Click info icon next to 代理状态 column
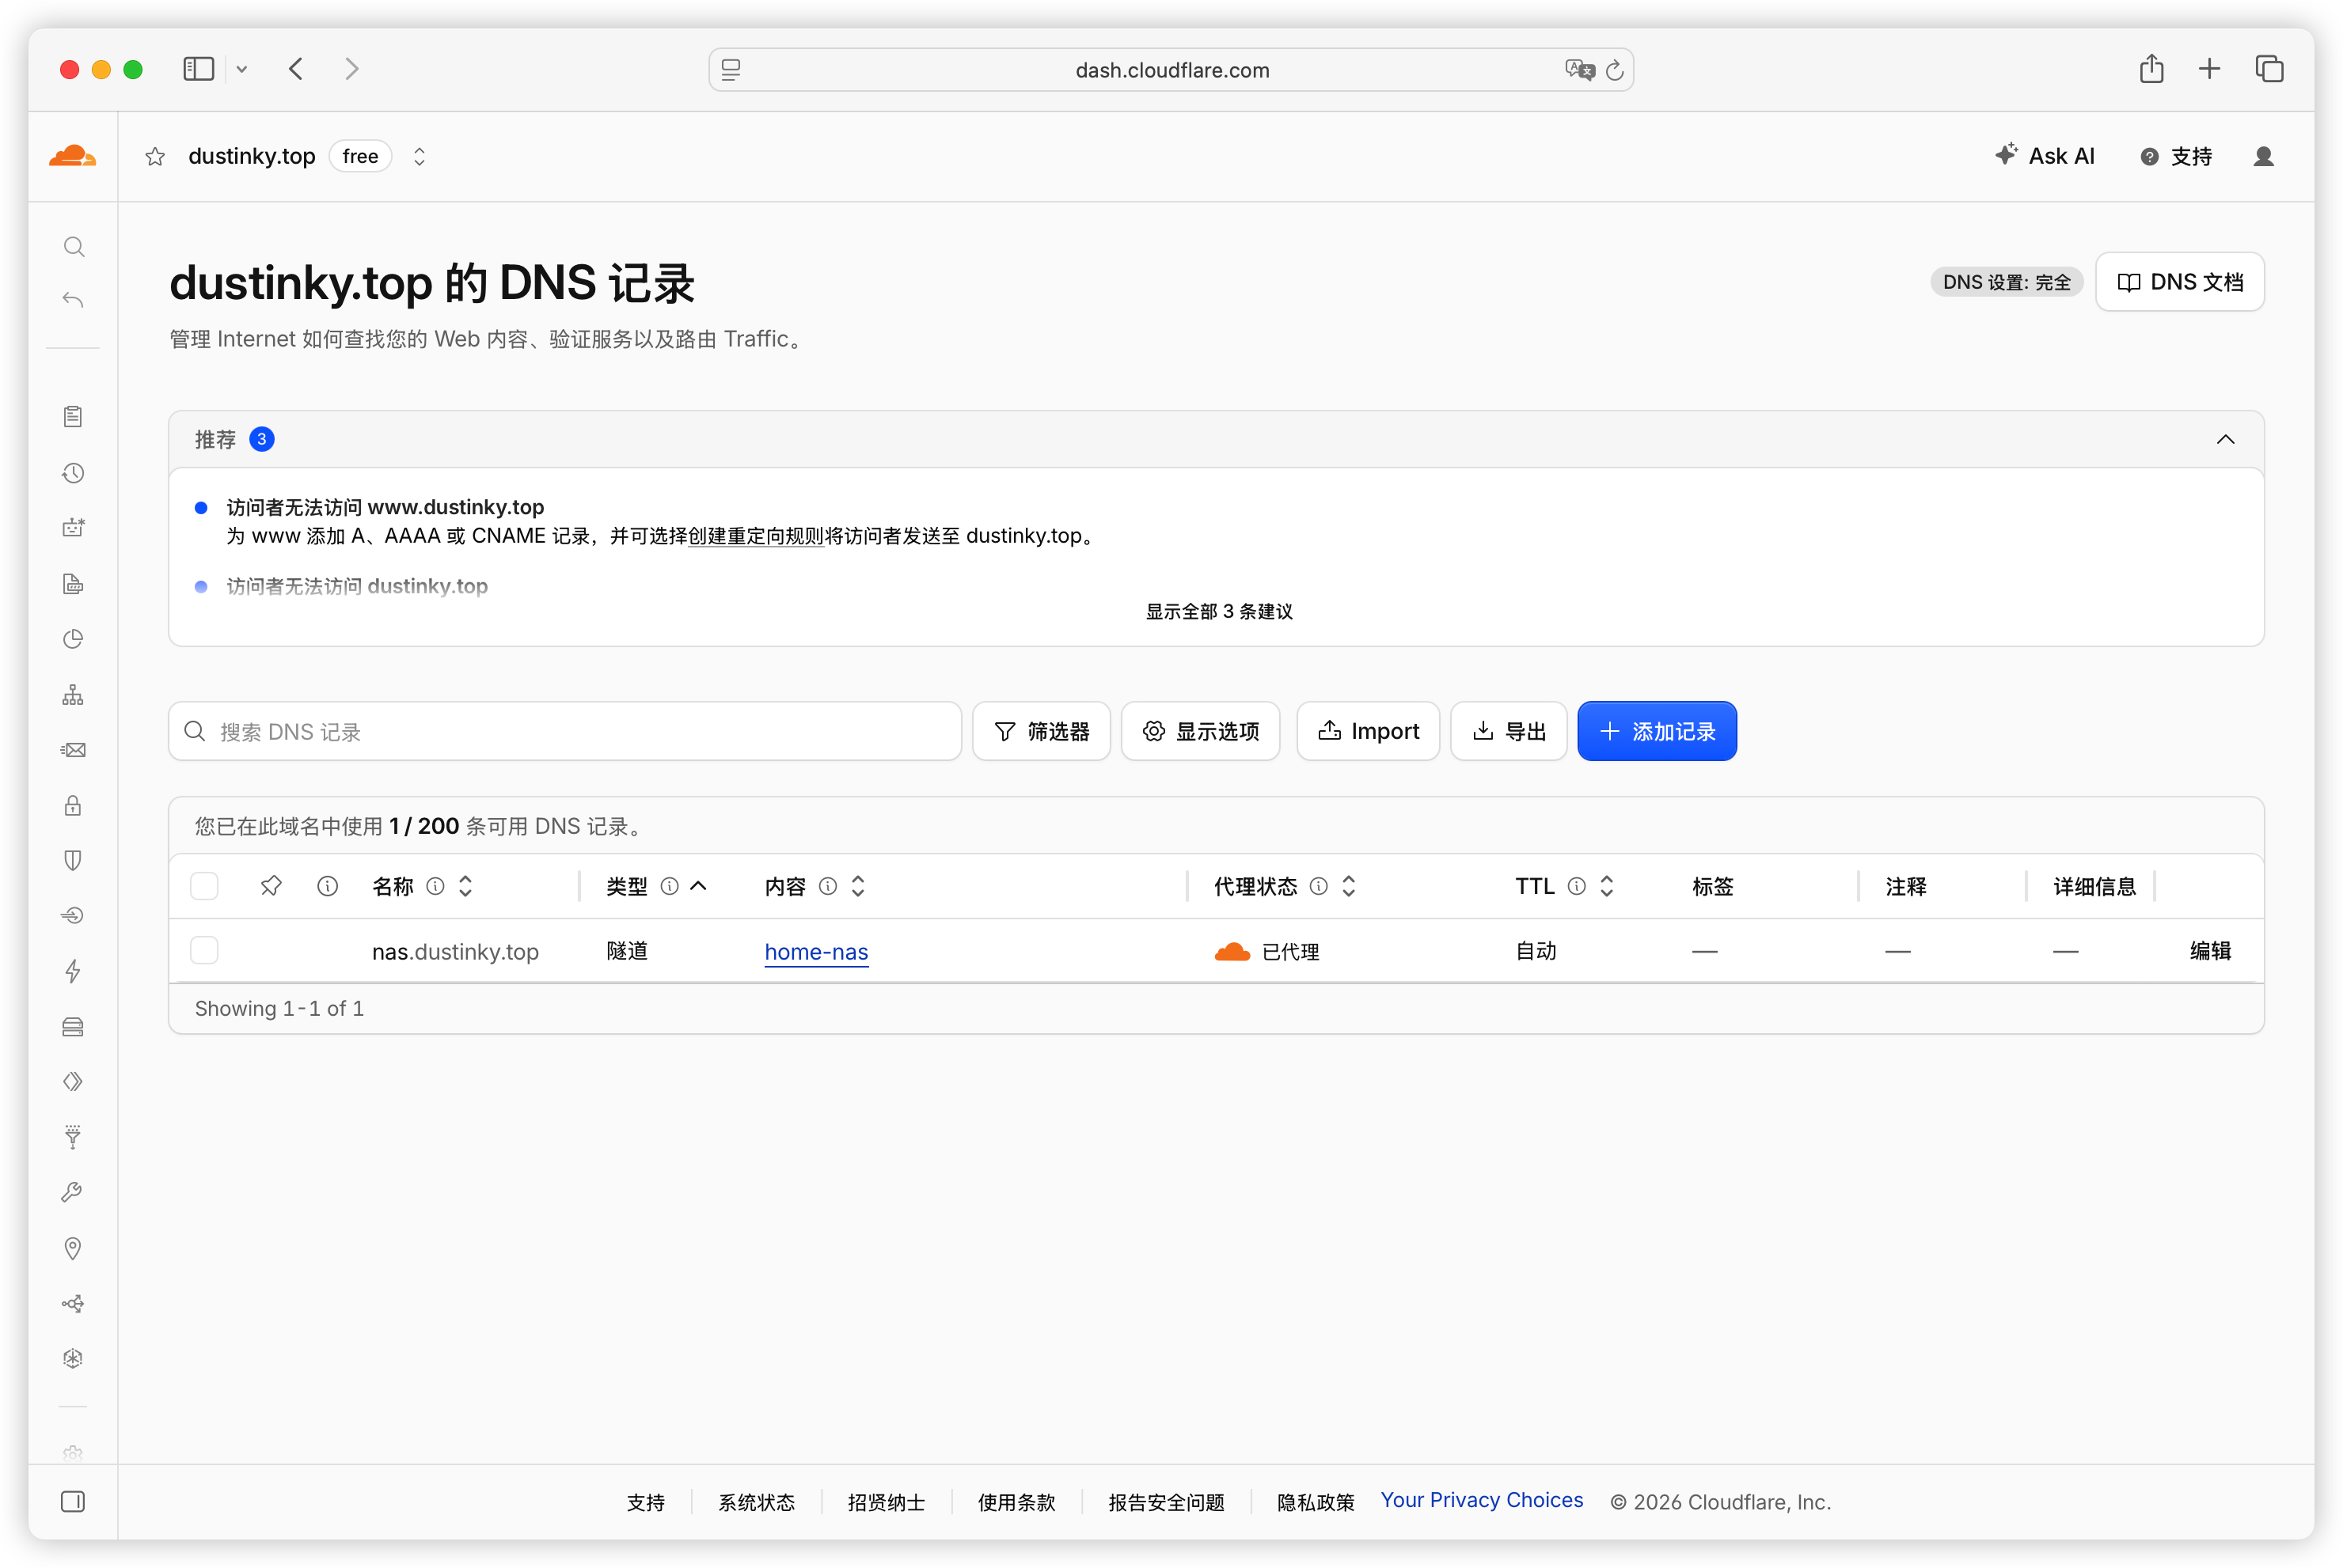The height and width of the screenshot is (1568, 2343). (x=1320, y=886)
